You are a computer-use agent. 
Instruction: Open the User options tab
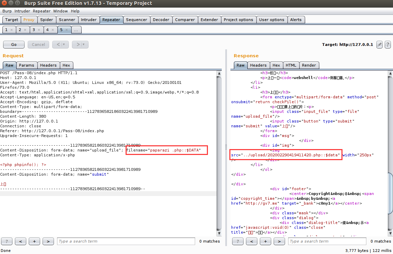(x=272, y=20)
